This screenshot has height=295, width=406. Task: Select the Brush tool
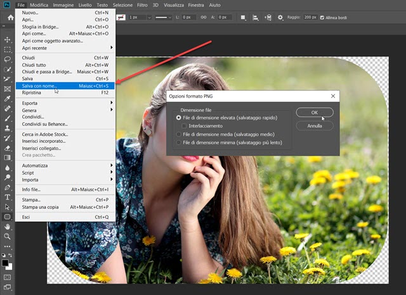(7, 118)
